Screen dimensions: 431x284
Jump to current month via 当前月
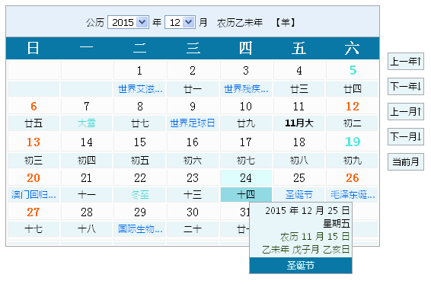click(406, 161)
